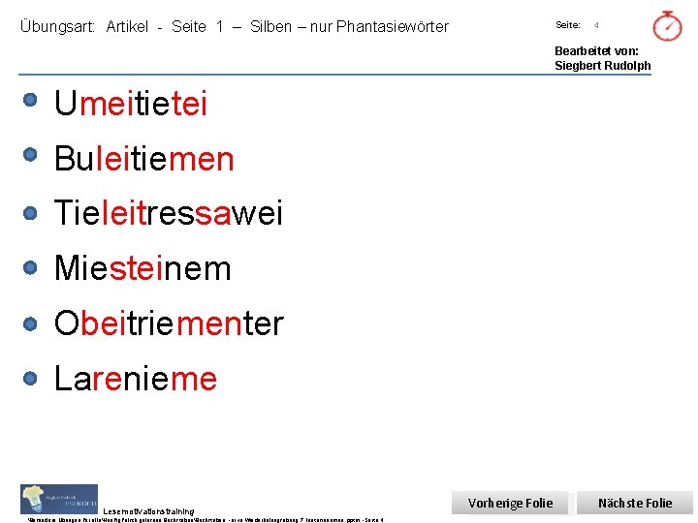Click the Lesemotivationstraining footer label
698x523 pixels.
[148, 511]
